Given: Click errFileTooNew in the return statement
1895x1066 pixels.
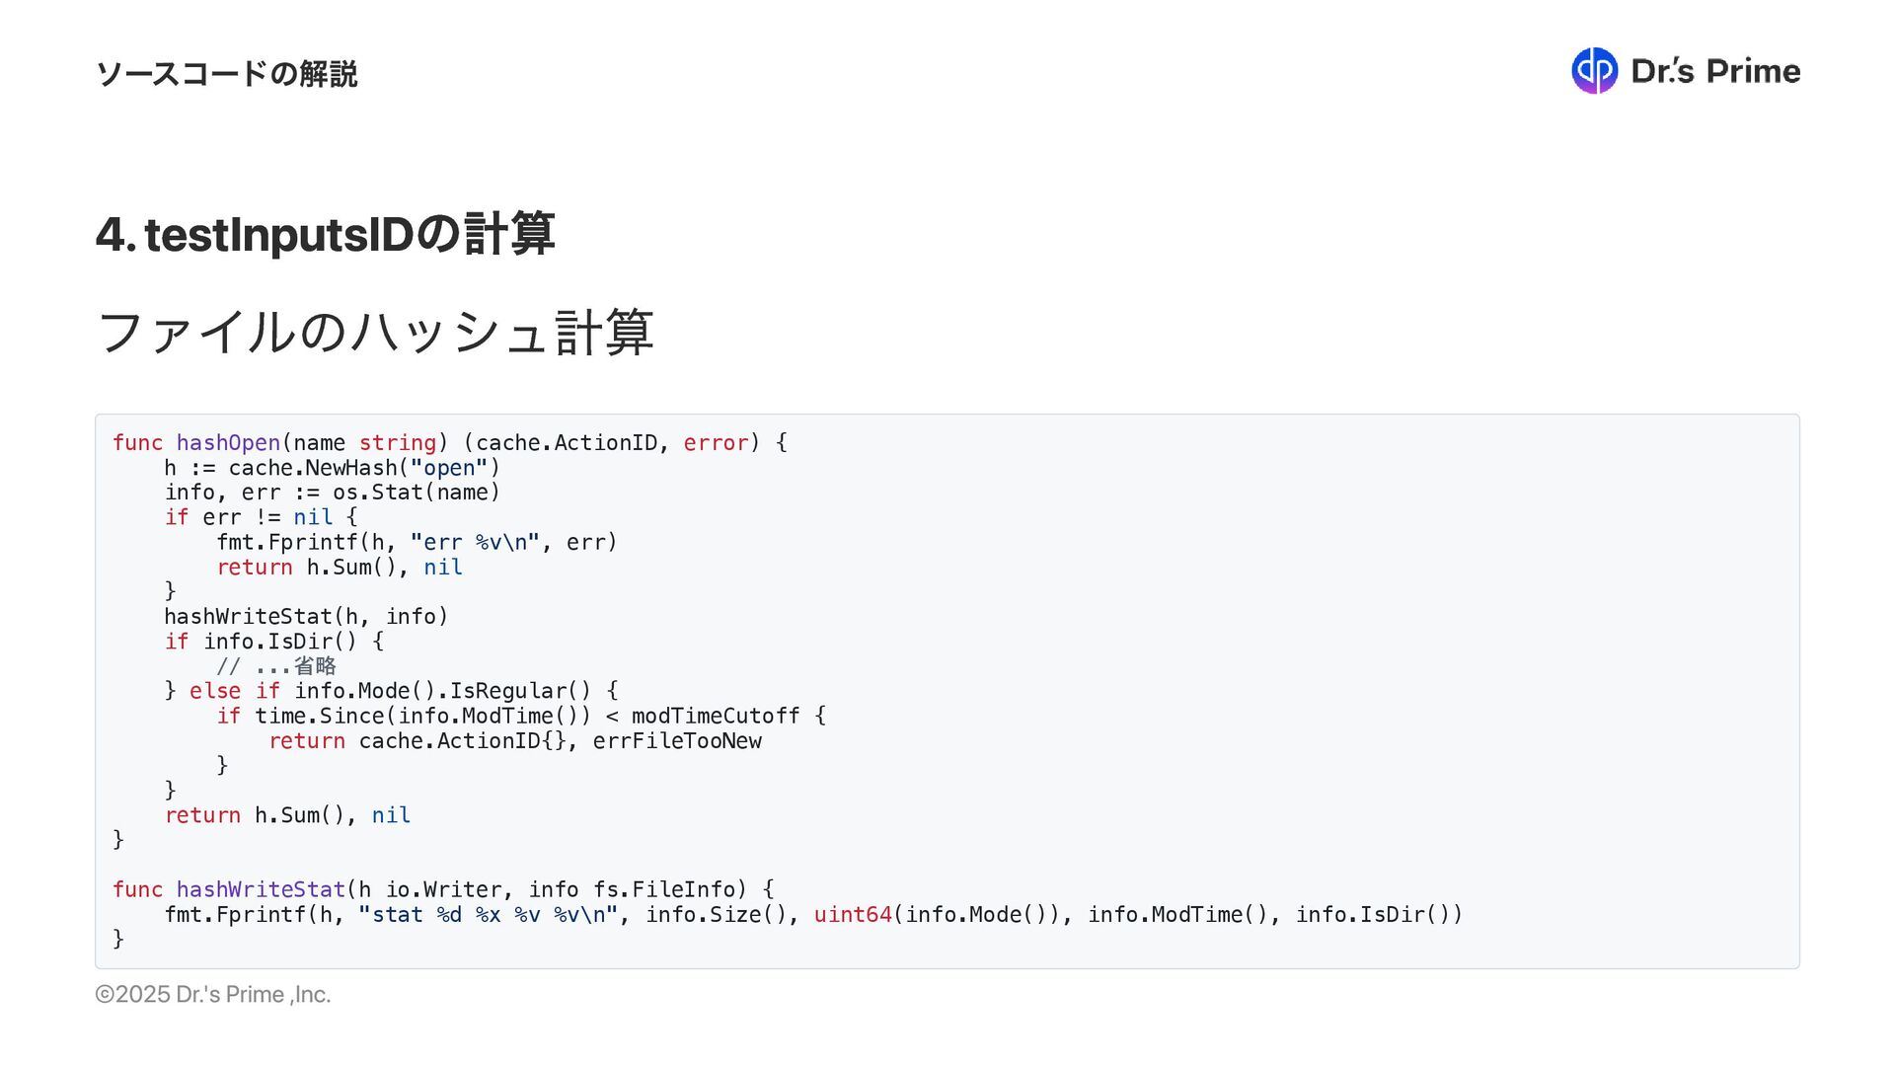Looking at the screenshot, I should pos(676,741).
